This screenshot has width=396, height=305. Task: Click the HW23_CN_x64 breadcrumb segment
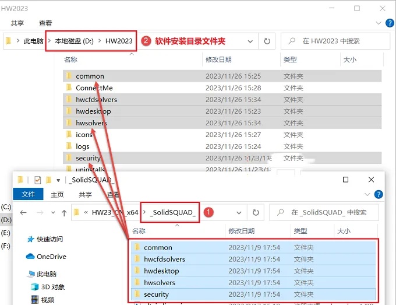pyautogui.click(x=115, y=212)
